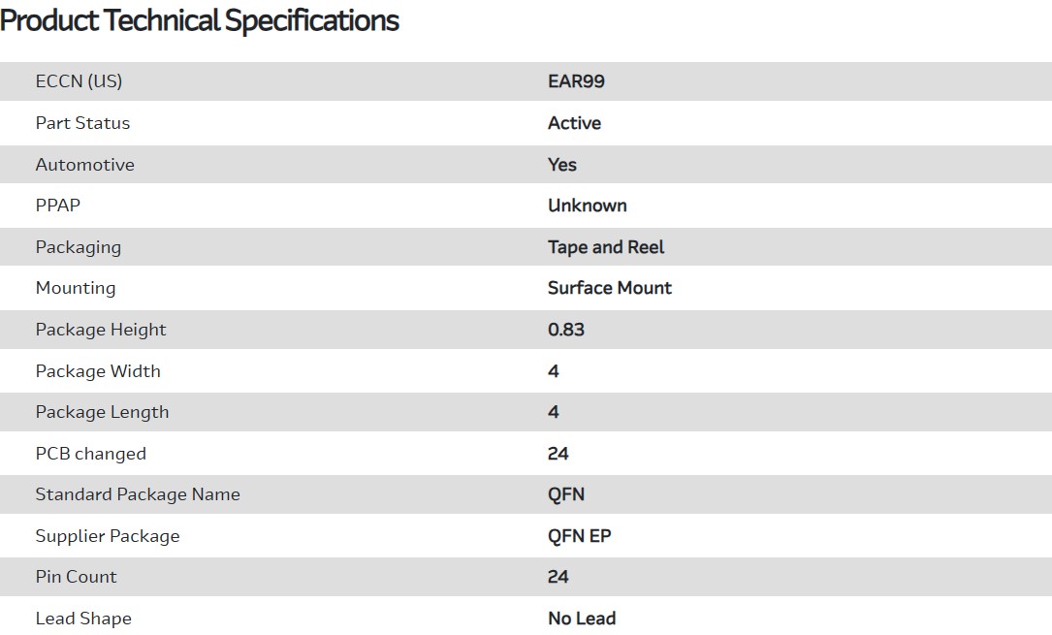Click the Package Width label
This screenshot has width=1052, height=635.
point(98,371)
